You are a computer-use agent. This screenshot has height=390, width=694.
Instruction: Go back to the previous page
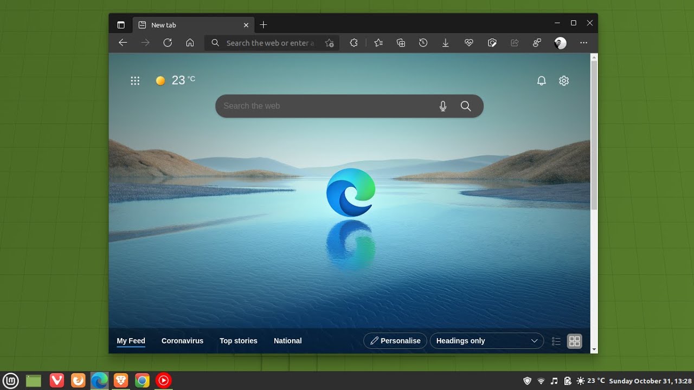123,43
